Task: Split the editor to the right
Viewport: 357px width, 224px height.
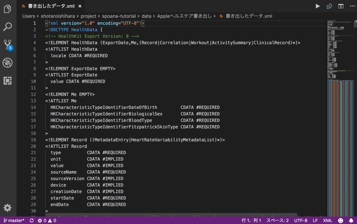Action: click(x=341, y=6)
